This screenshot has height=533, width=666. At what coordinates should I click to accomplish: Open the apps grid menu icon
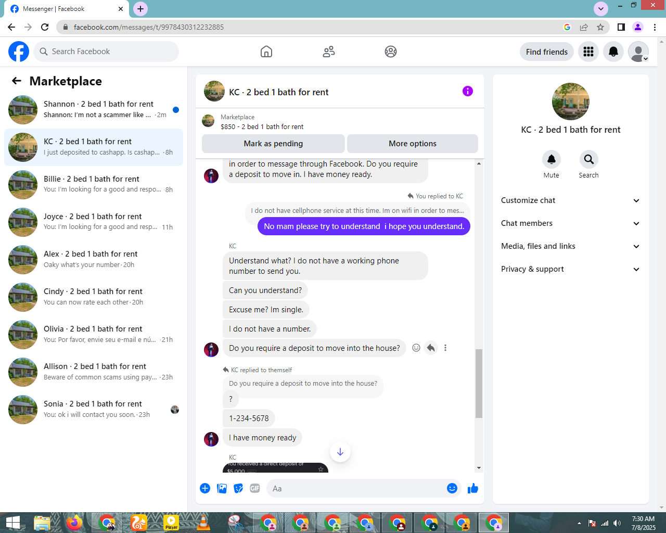[588, 52]
